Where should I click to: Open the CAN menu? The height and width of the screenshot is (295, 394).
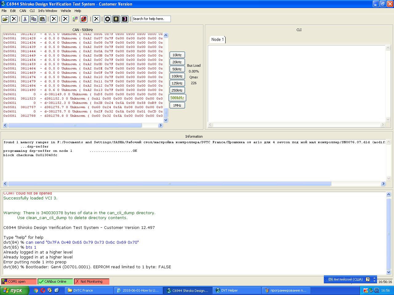tap(23, 11)
